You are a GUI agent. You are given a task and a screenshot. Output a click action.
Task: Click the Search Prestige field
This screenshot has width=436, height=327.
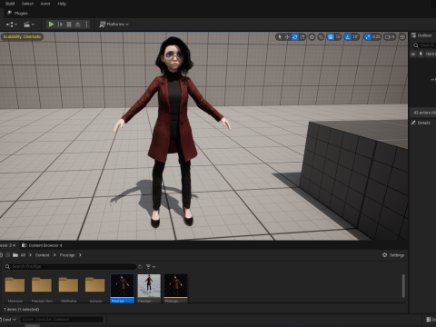click(x=70, y=266)
